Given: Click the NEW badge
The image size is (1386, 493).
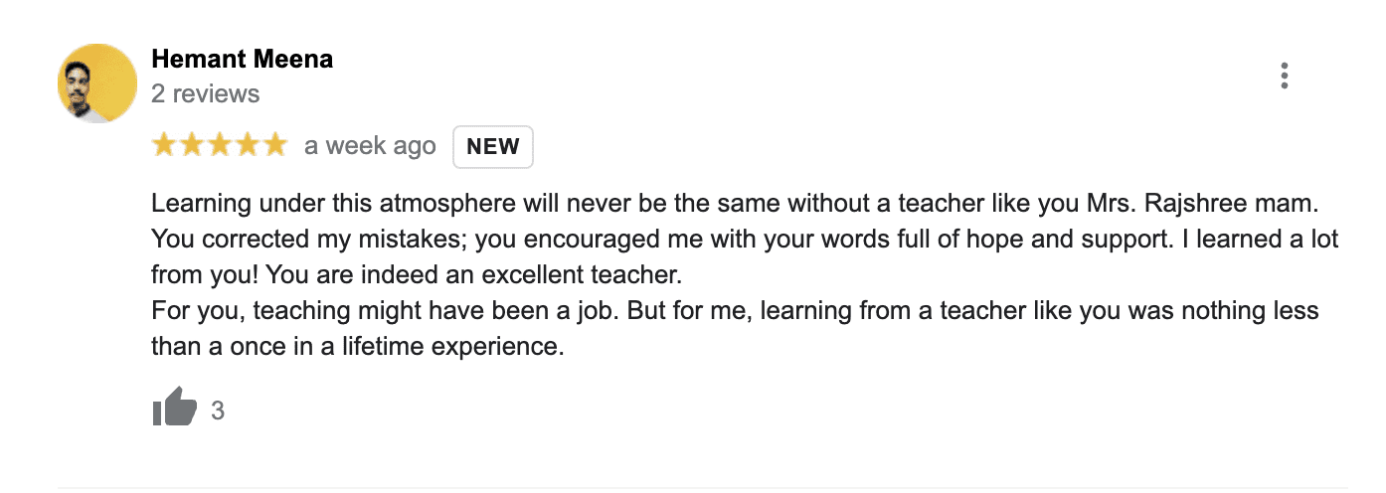Looking at the screenshot, I should tap(493, 147).
